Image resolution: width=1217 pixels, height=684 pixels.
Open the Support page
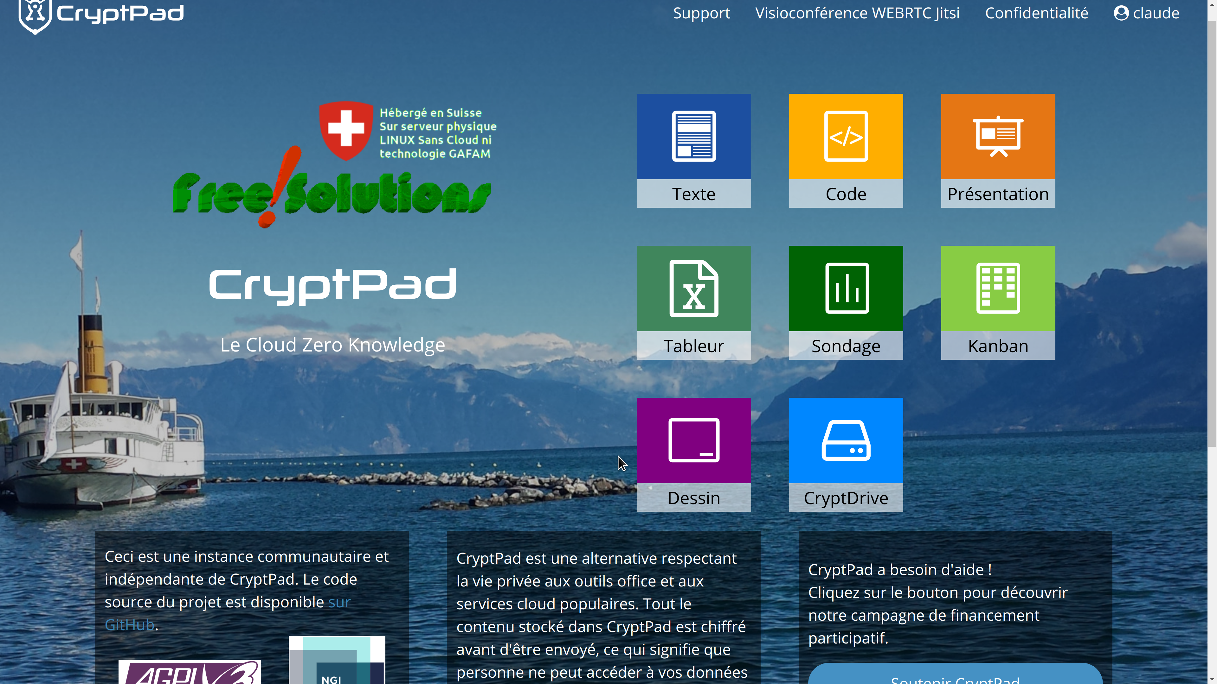click(702, 13)
